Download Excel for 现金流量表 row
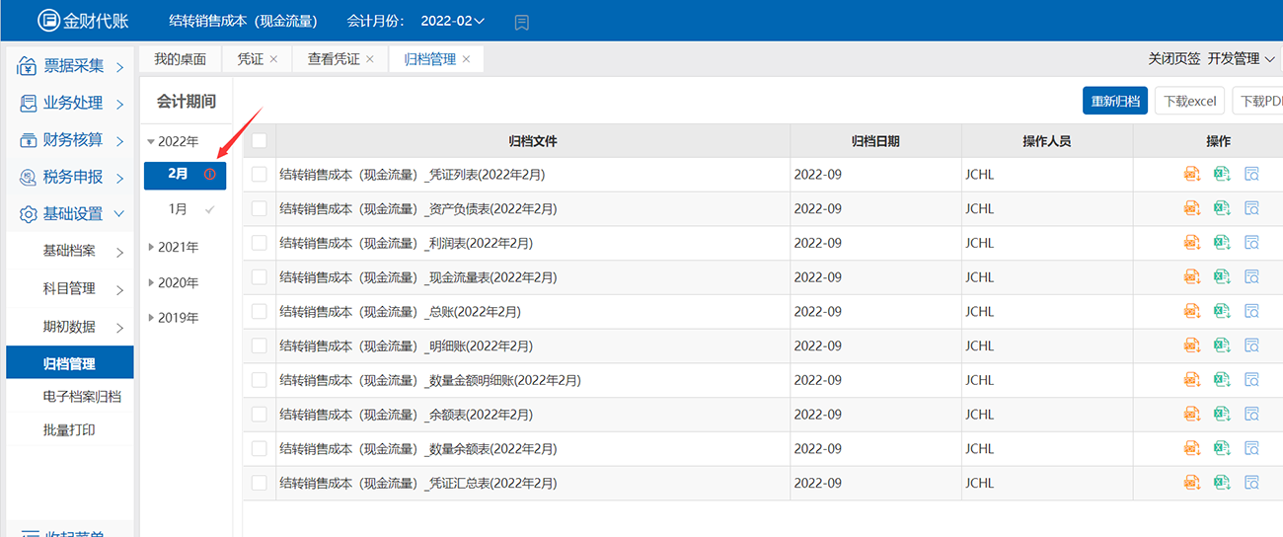 (x=1222, y=277)
